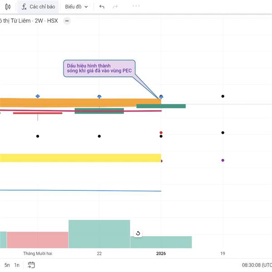Select the yellow horizontal zone band
Screen dimensions: 272x272
81,158
